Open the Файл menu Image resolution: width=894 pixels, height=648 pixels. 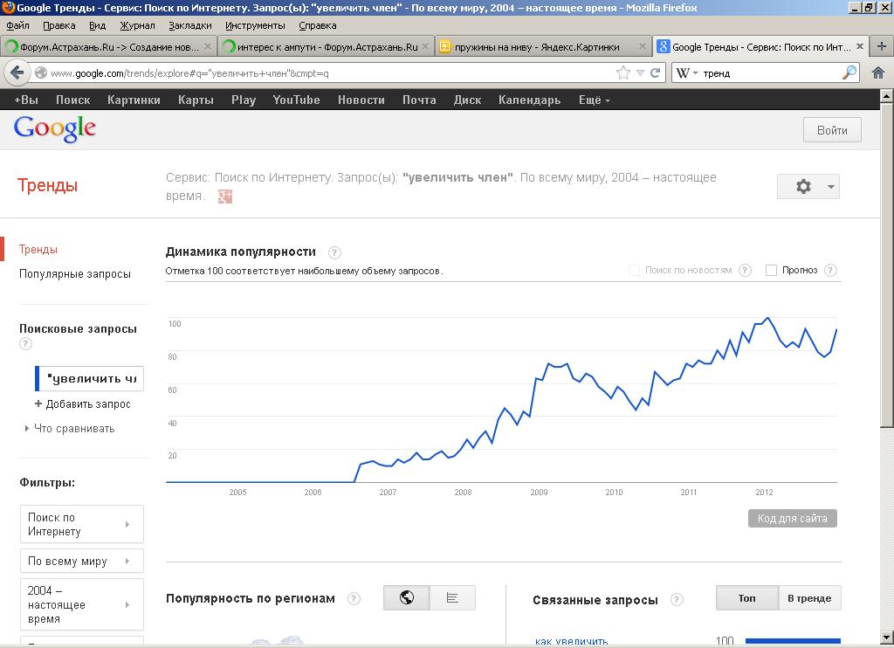pos(17,25)
